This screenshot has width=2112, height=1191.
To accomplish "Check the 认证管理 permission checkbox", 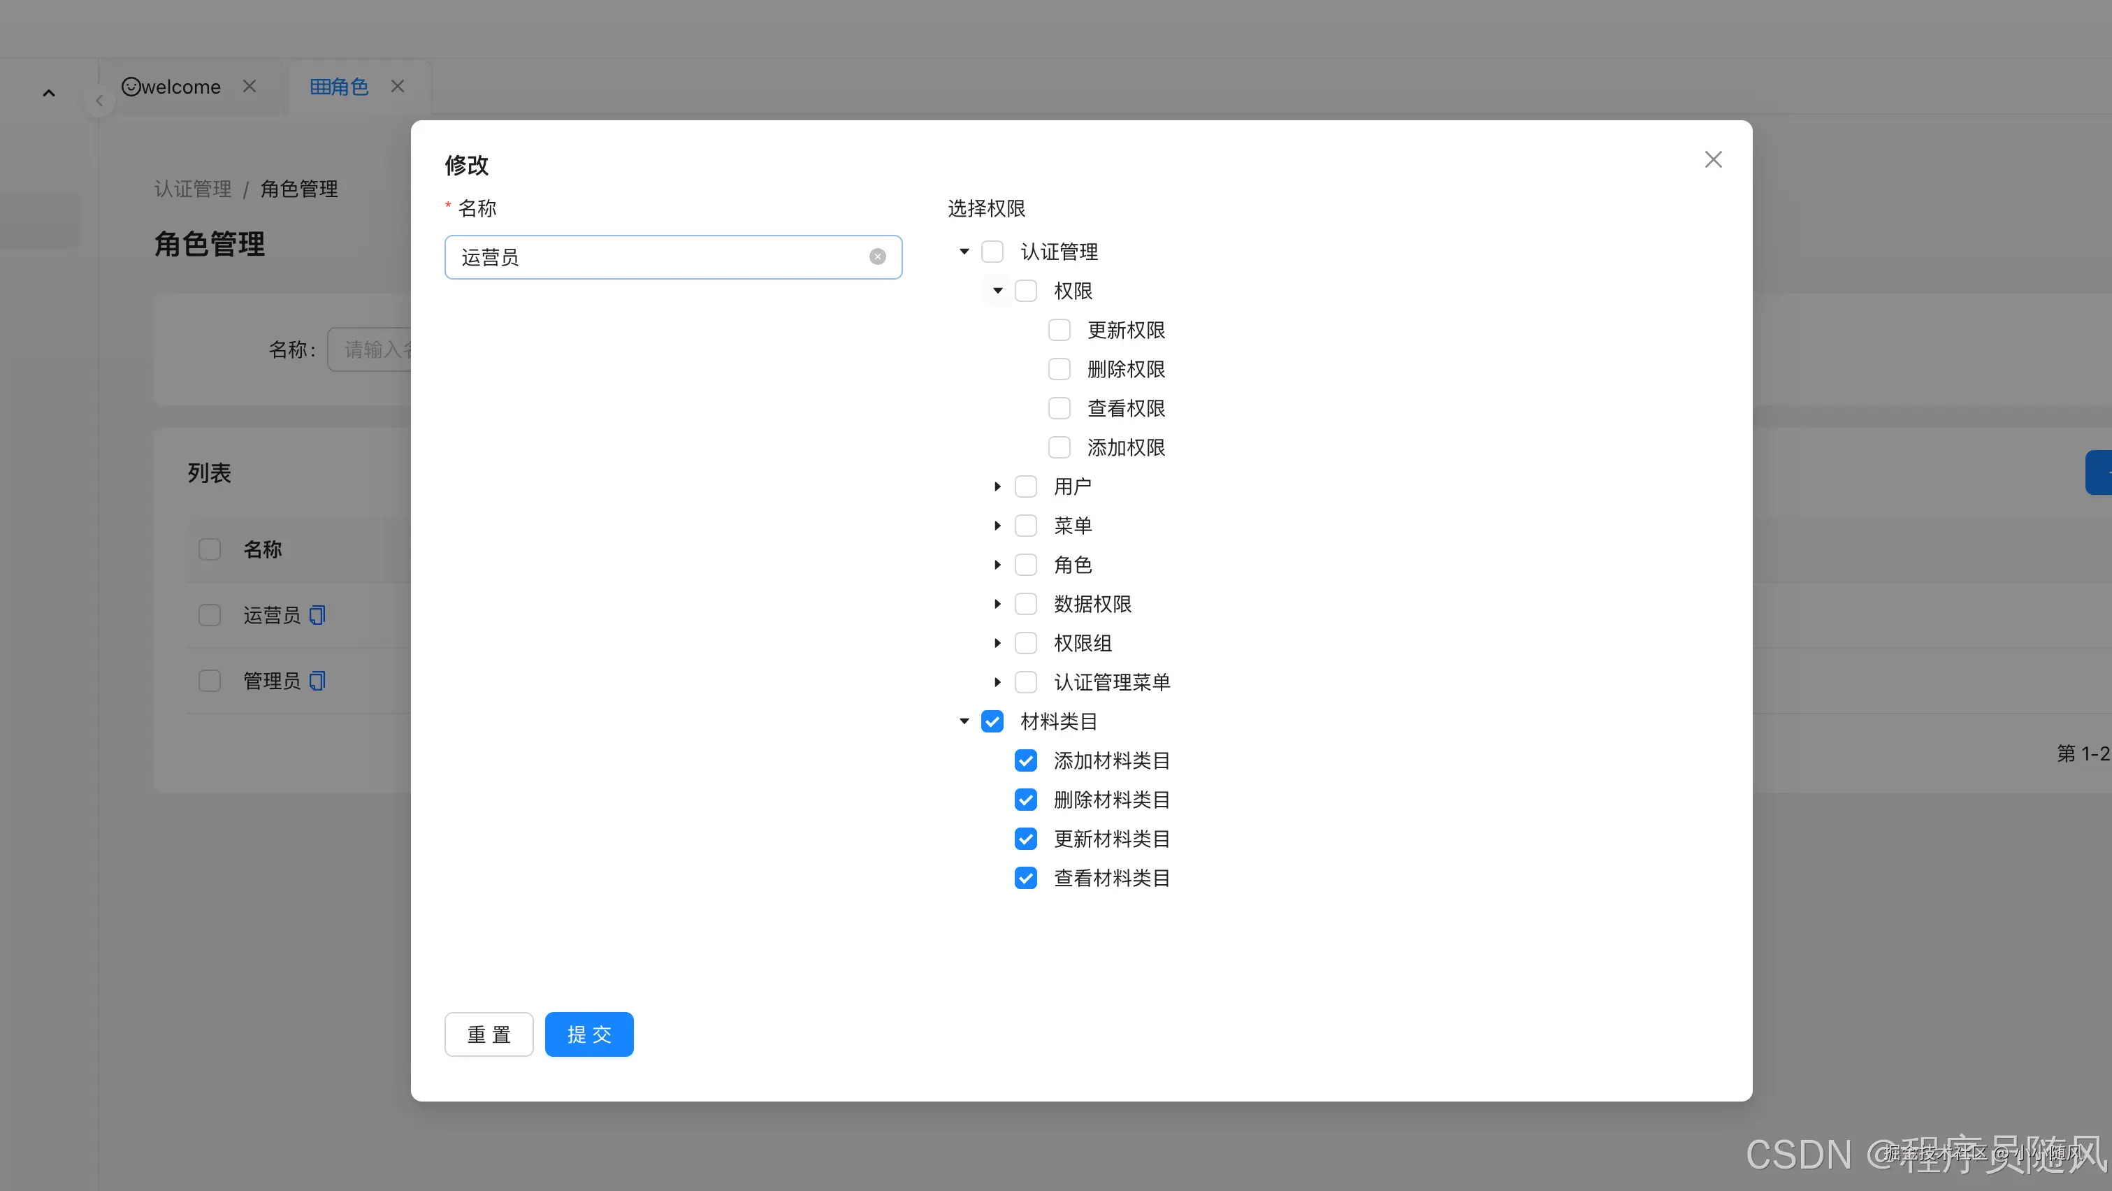I will tap(993, 252).
